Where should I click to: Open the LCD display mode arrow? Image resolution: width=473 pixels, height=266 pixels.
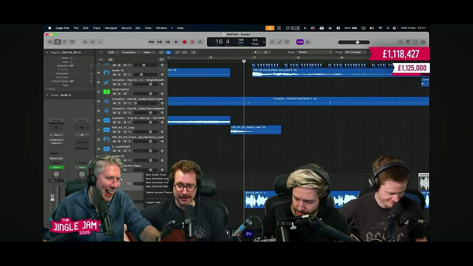(x=263, y=42)
